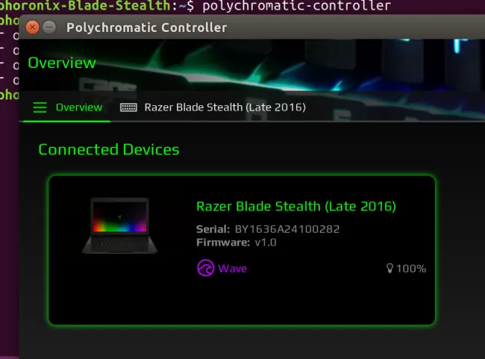Switch to the Overview tab label
485x359 pixels.
(x=79, y=107)
